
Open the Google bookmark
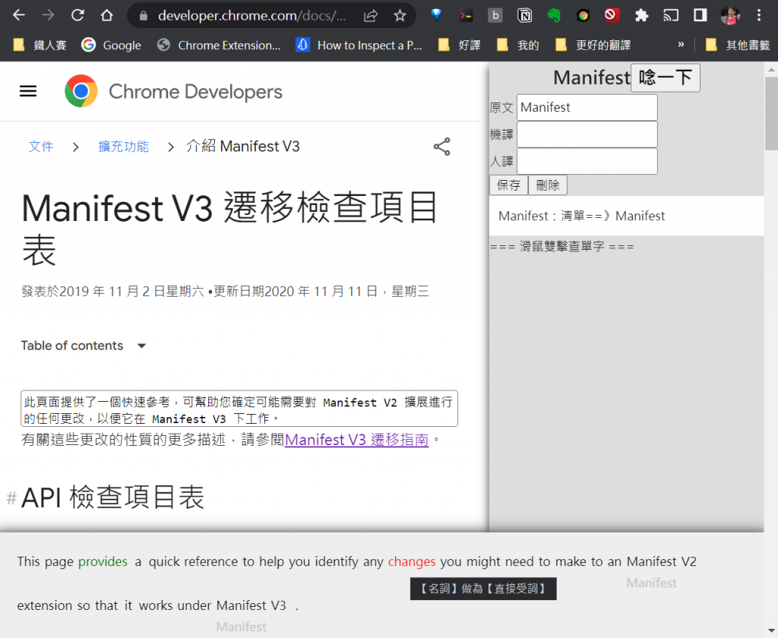click(x=111, y=45)
